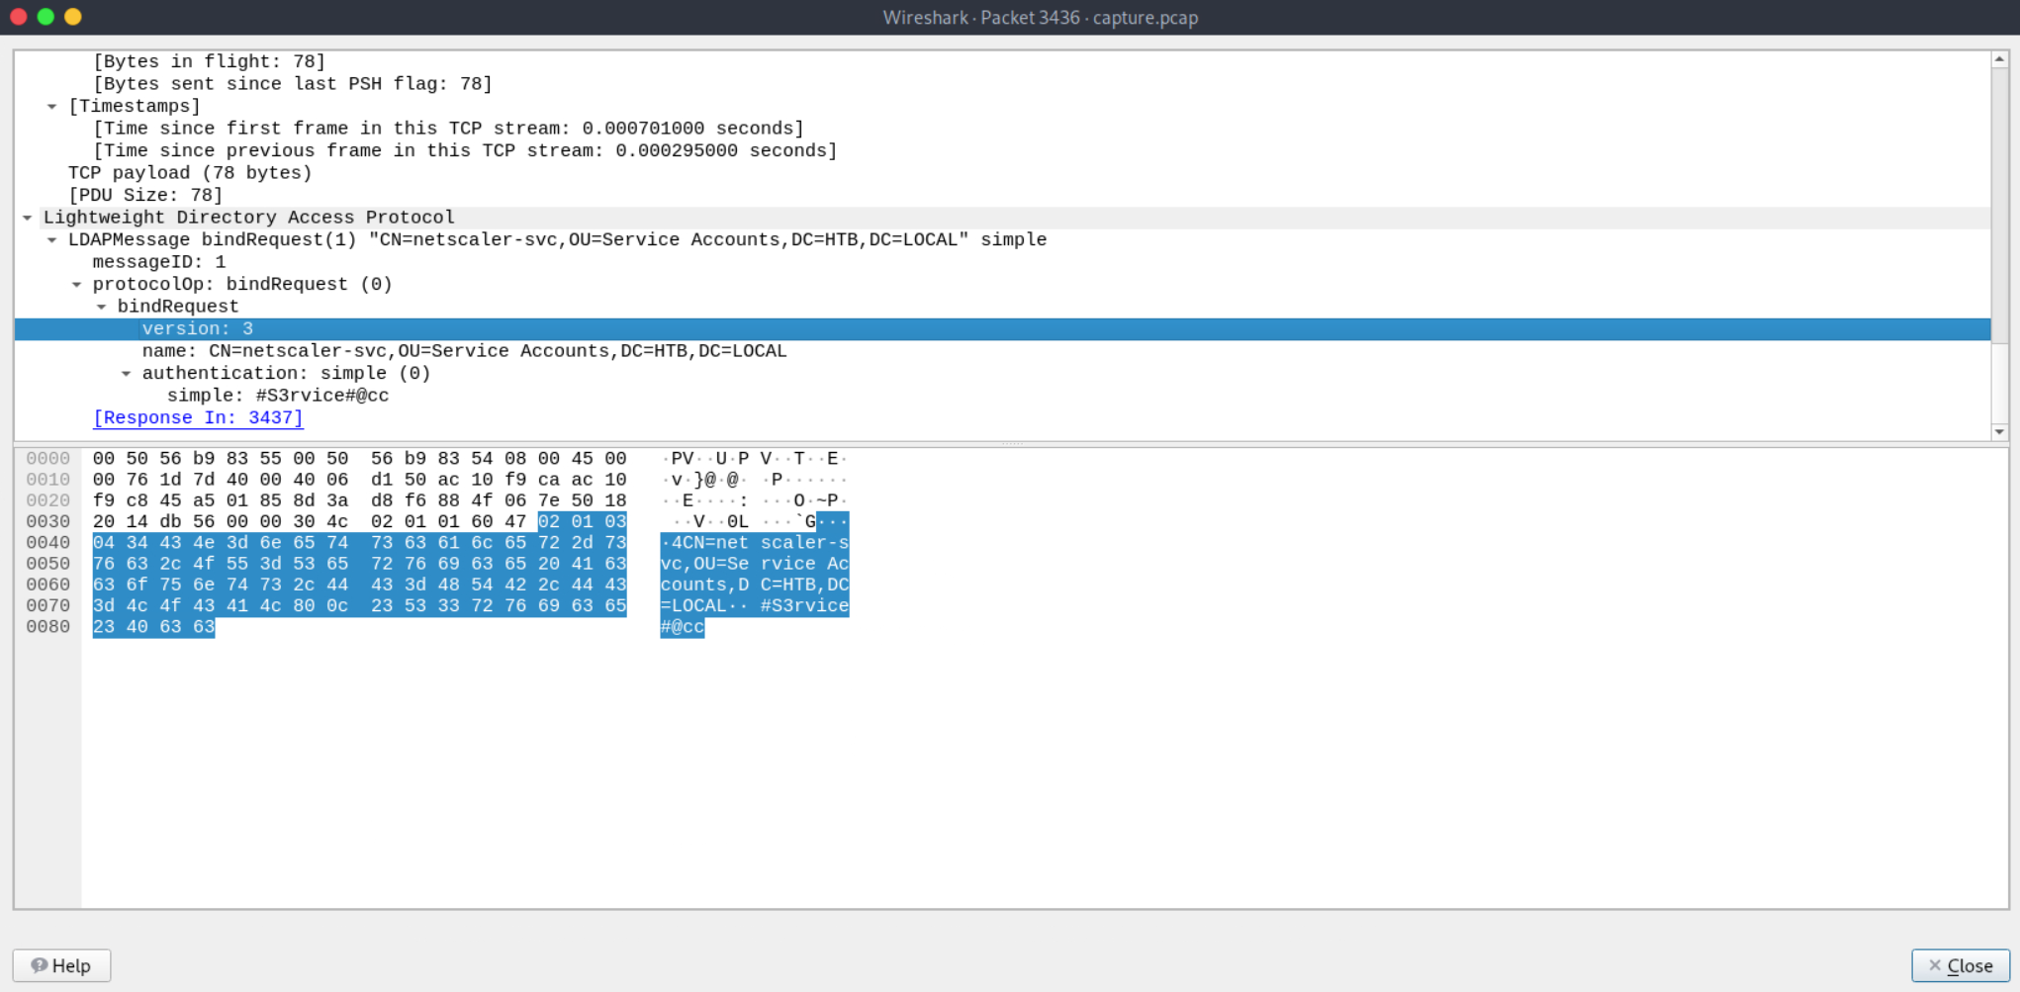Screen dimensions: 2020x992
Task: Click the hex offset 0060 label
Action: click(x=47, y=585)
